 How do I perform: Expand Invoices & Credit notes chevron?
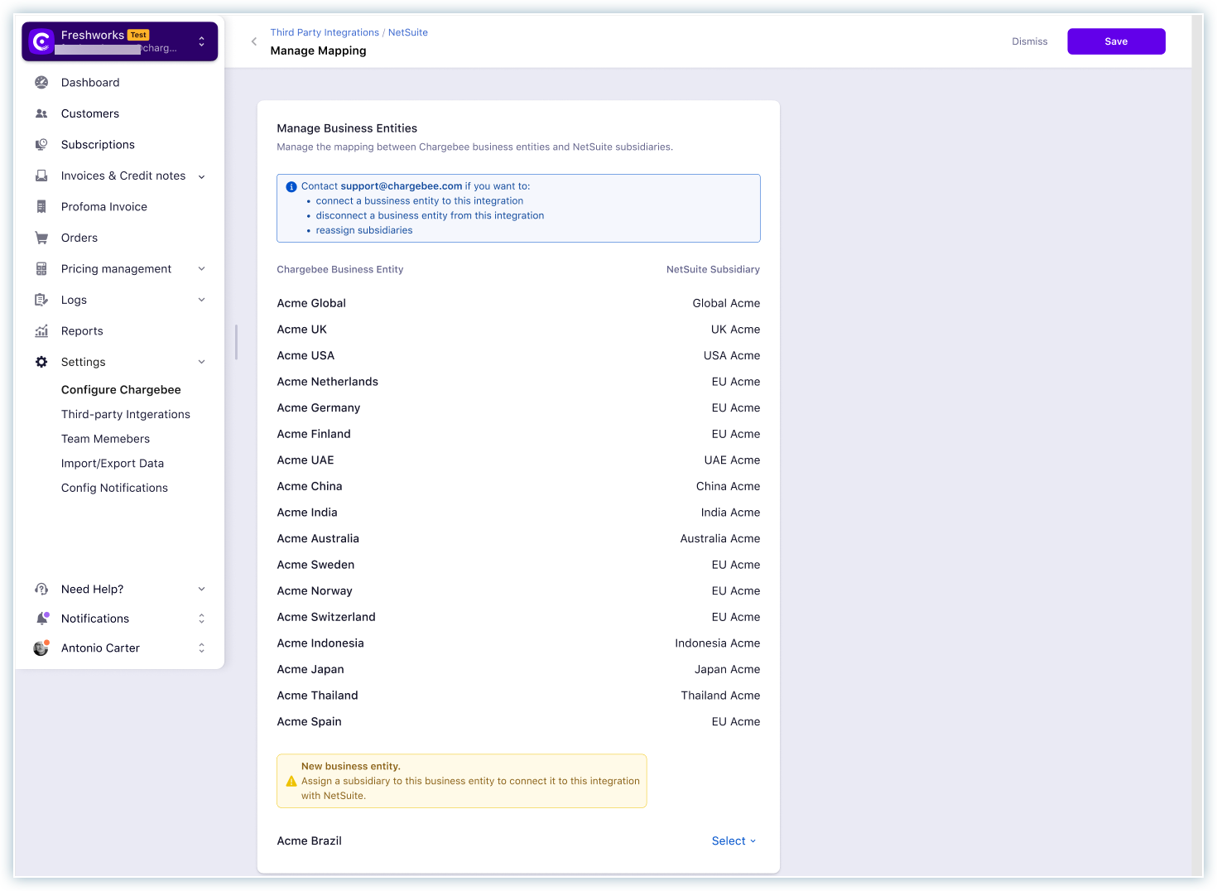point(201,176)
